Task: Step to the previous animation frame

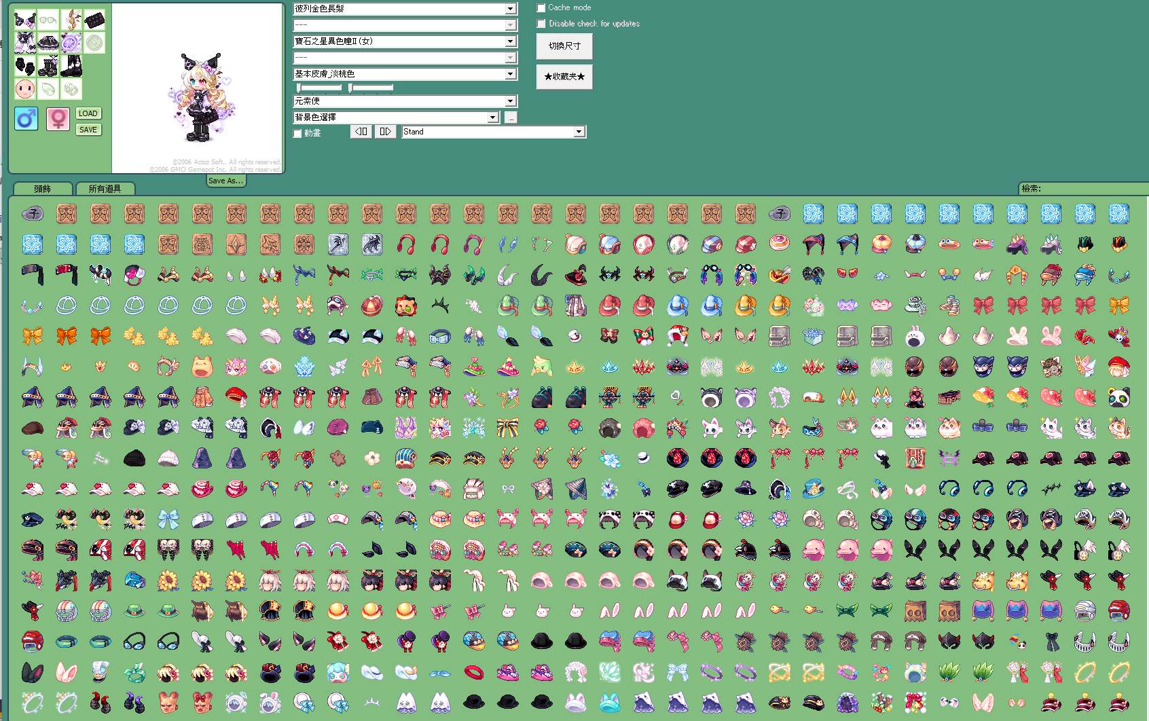Action: pos(361,132)
